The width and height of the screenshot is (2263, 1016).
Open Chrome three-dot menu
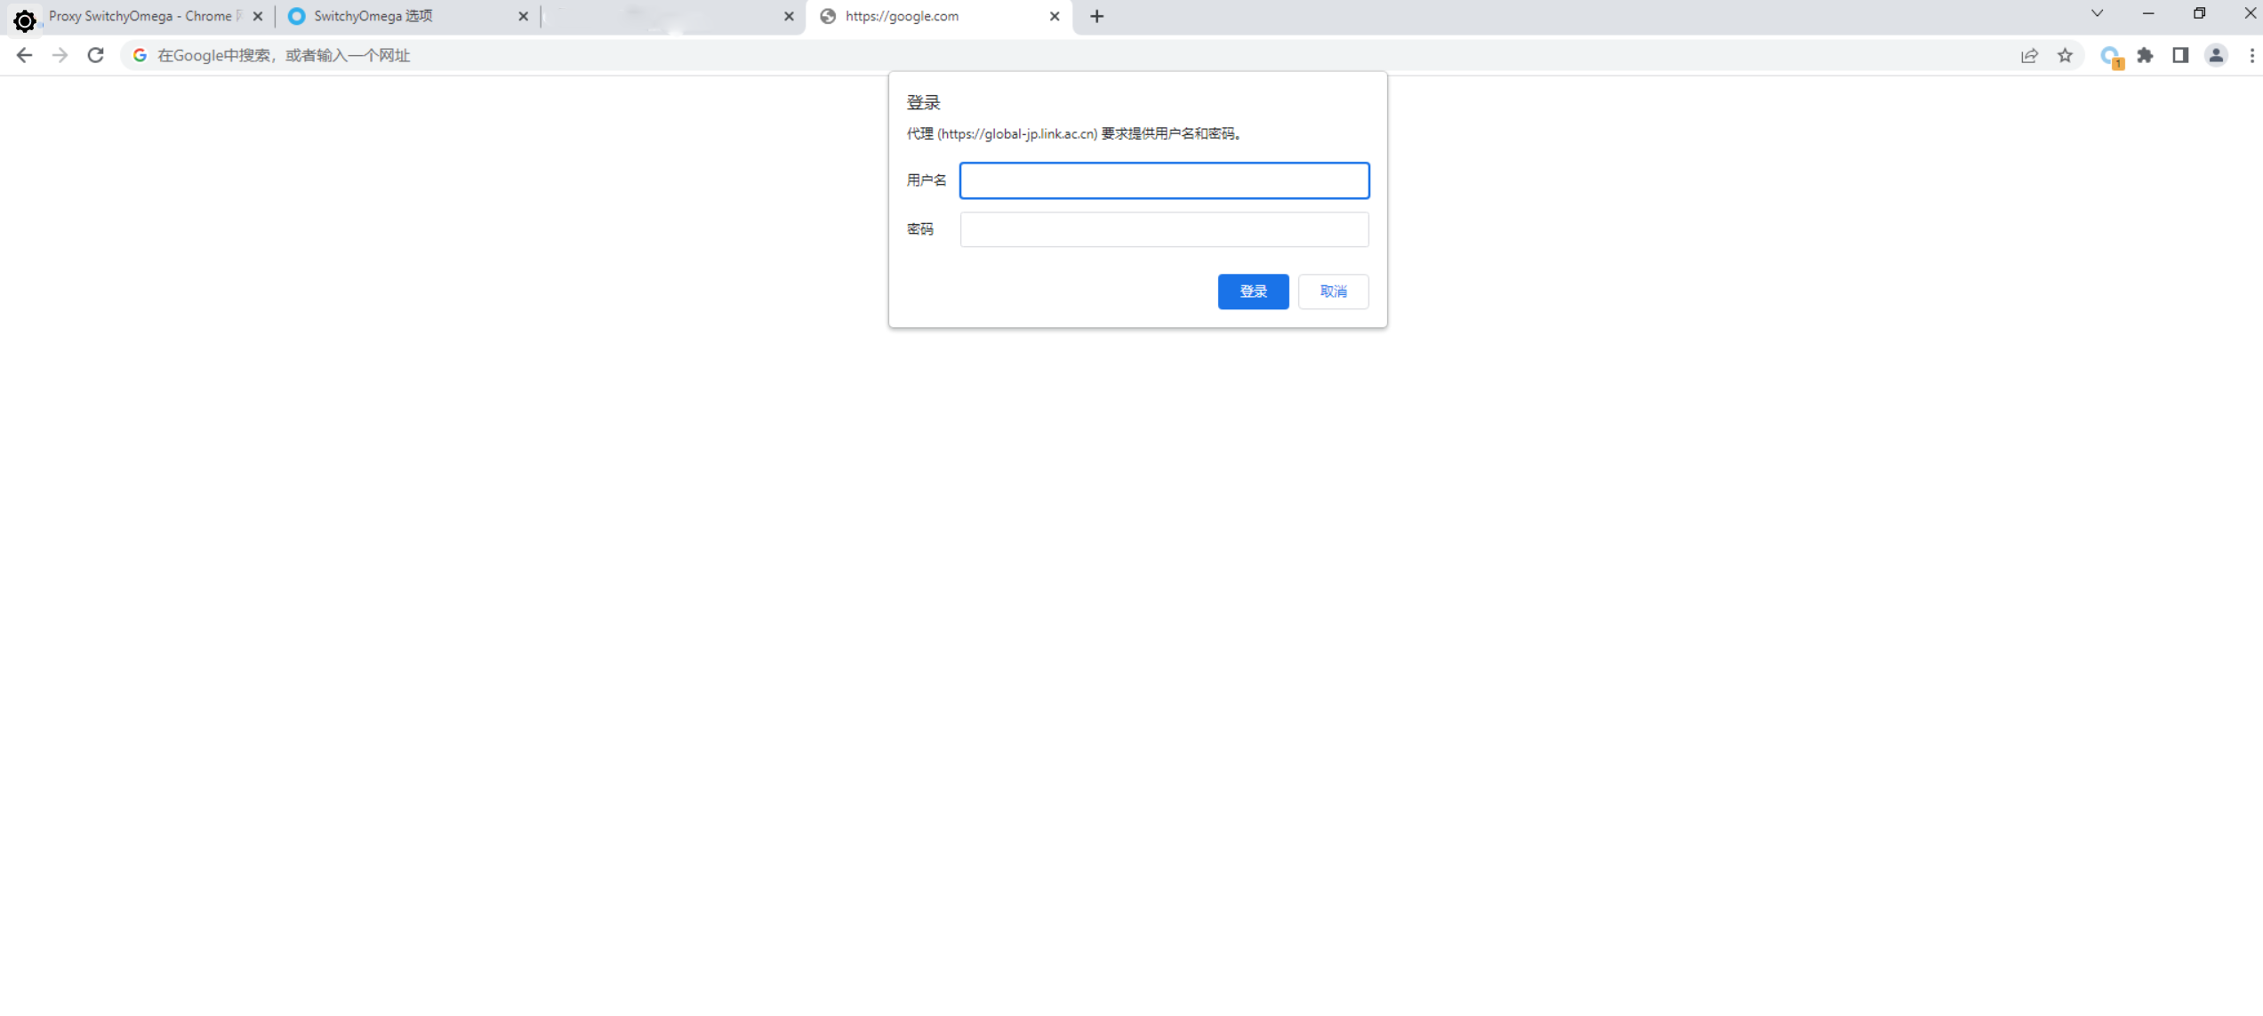pyautogui.click(x=2251, y=55)
